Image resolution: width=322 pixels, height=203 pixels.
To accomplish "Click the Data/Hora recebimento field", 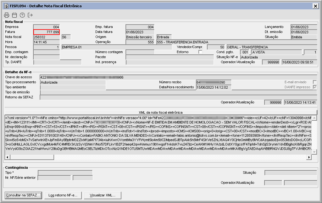I will point(214,87).
